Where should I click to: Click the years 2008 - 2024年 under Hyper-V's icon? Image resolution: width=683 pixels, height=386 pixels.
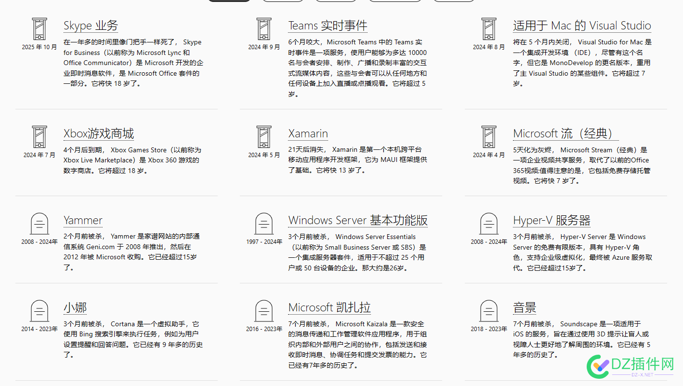[x=489, y=242]
